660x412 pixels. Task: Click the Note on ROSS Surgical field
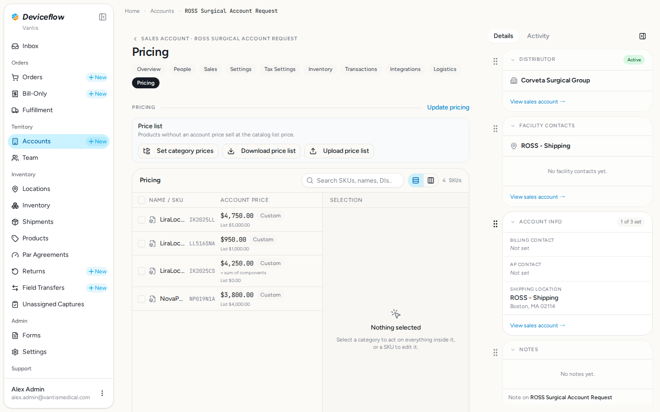point(577,397)
